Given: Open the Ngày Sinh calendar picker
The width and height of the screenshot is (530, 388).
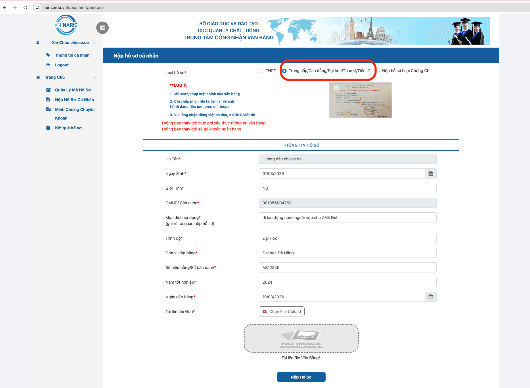Looking at the screenshot, I should point(431,173).
